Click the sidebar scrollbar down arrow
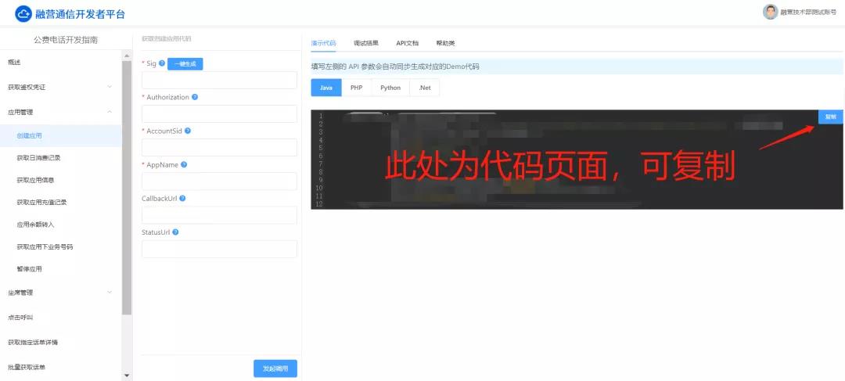 (x=127, y=376)
